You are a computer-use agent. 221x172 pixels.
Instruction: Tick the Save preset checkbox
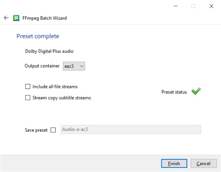[53, 130]
